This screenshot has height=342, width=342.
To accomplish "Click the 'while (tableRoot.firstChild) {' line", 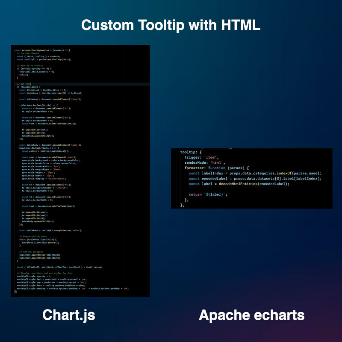I will [x=38, y=240].
